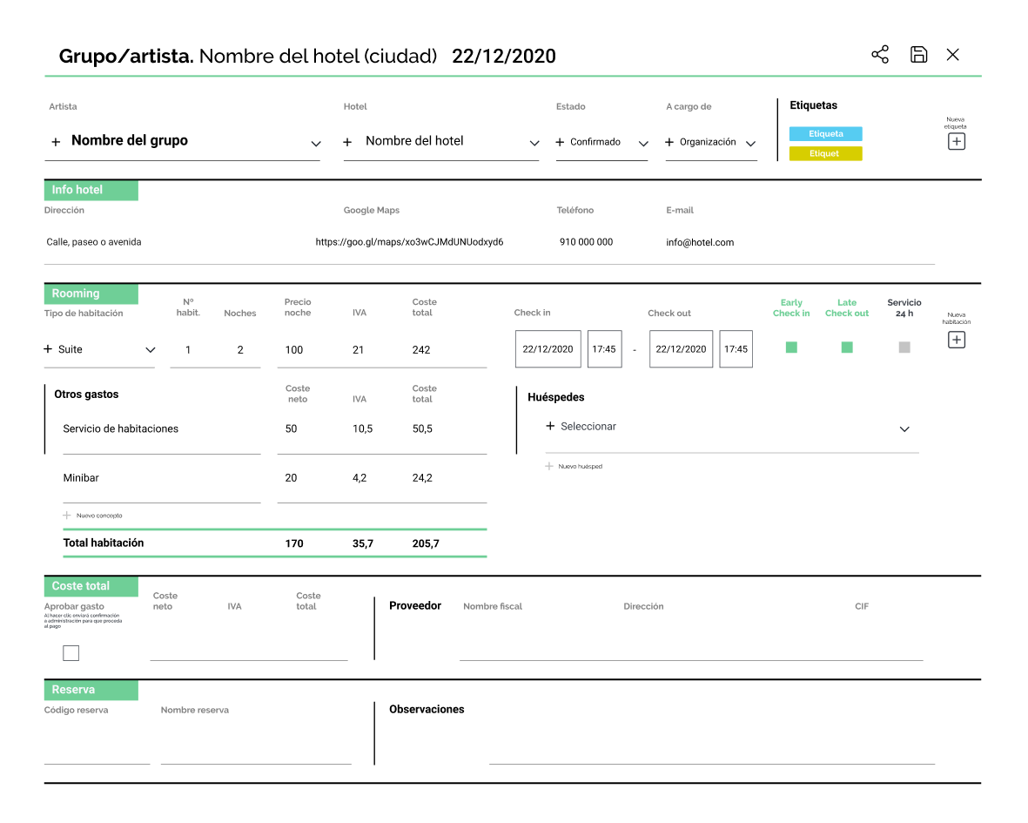
Task: Add a new room with Nueva habitación plus
Action: [x=956, y=340]
